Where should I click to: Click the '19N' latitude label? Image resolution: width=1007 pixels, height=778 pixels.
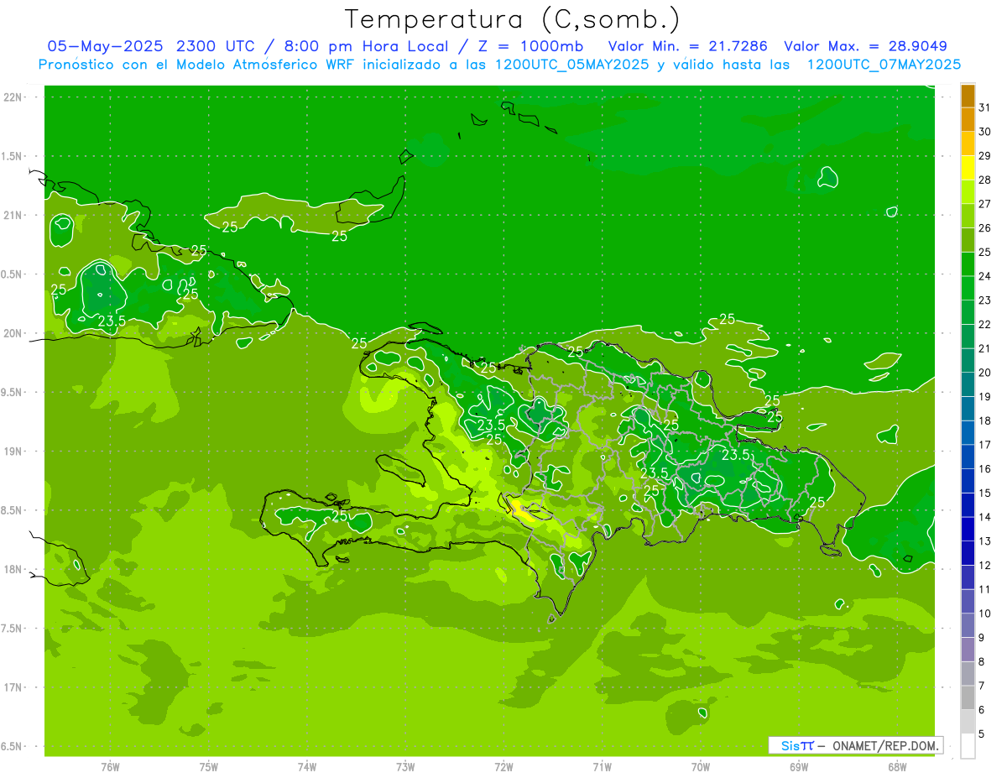pyautogui.click(x=14, y=451)
